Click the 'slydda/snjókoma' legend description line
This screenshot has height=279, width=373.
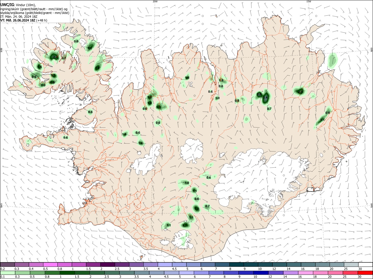[35, 13]
